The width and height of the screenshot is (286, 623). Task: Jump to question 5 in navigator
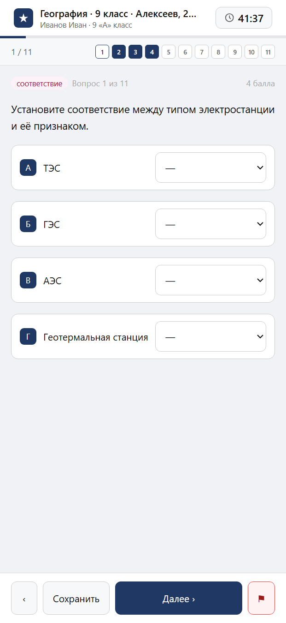(x=169, y=52)
